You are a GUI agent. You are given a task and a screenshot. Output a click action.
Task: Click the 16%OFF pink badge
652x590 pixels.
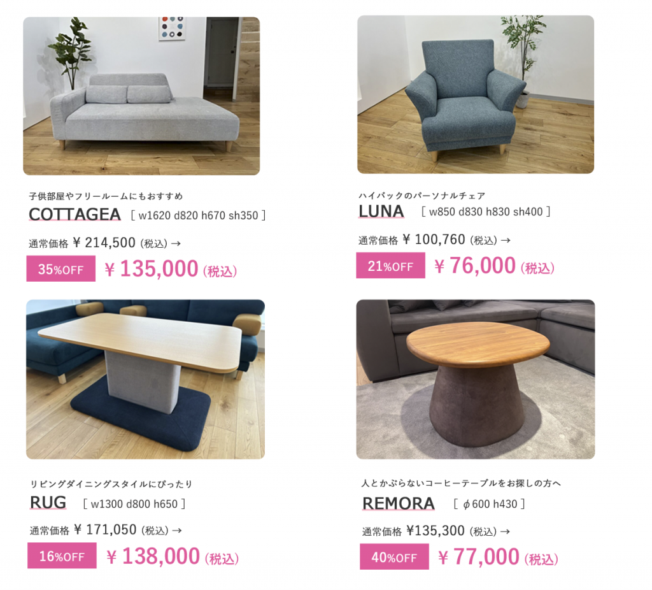pos(62,556)
